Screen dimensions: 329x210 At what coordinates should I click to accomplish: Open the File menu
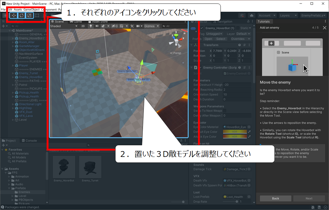3,9
